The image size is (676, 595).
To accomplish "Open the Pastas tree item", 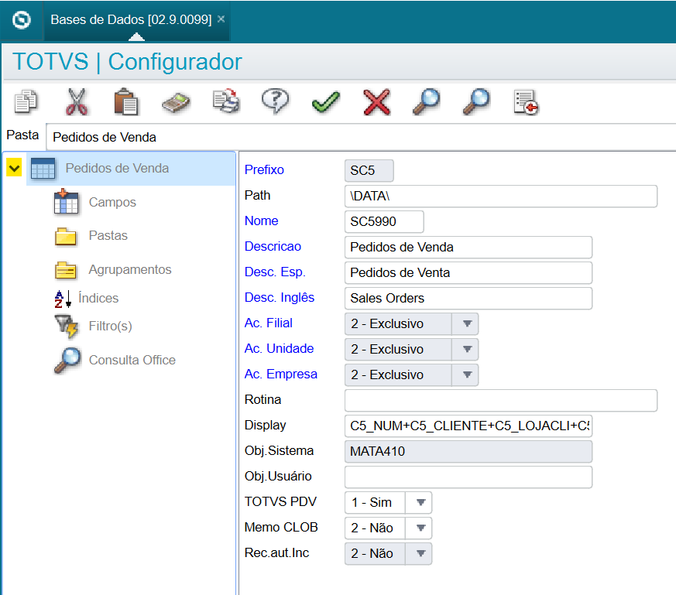I will 108,236.
